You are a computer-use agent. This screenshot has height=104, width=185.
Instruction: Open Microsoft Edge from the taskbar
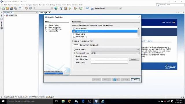pos(83,101)
